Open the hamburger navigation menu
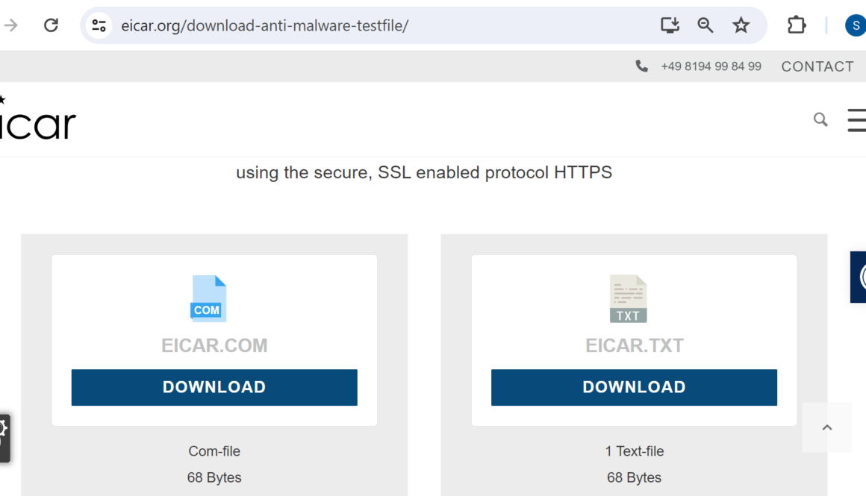Screen dimensions: 866x496 click(857, 119)
